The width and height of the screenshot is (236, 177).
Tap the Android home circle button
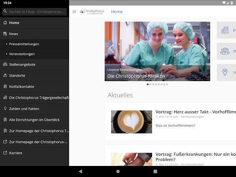click(118, 171)
